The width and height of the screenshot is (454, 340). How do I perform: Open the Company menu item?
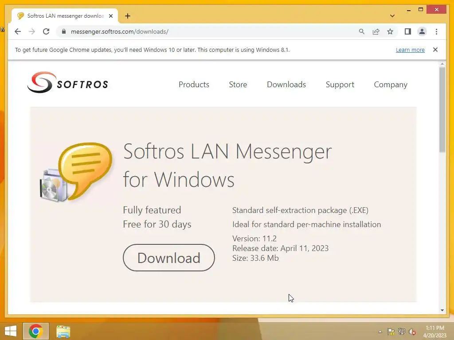pyautogui.click(x=390, y=85)
